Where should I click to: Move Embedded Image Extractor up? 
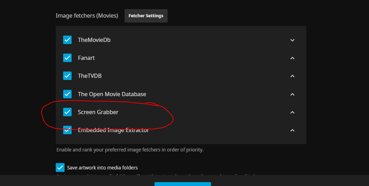292,130
